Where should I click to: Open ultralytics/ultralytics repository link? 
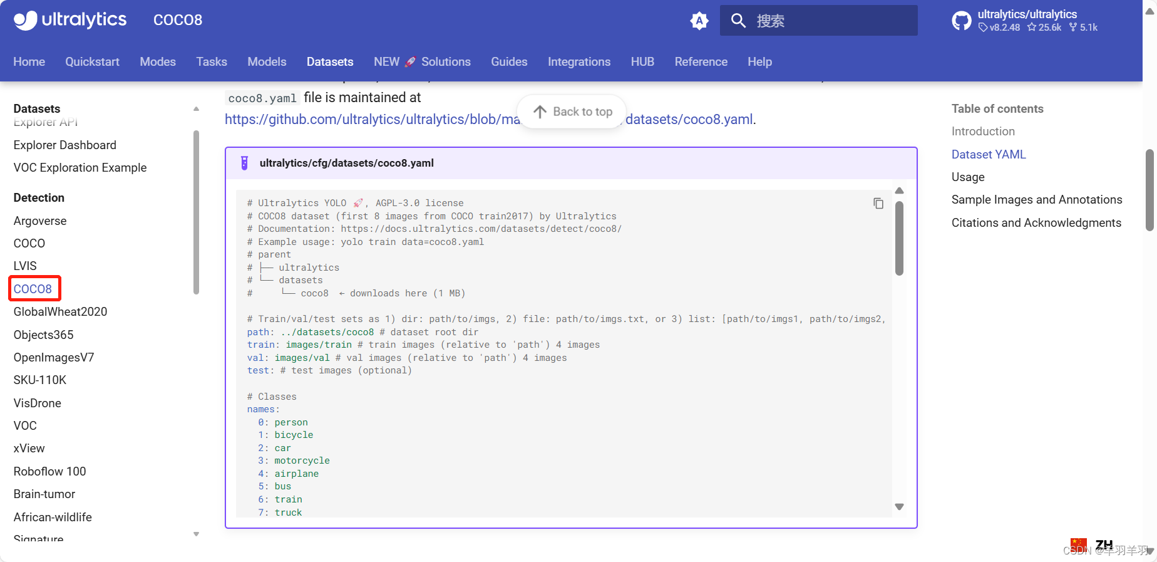(1027, 14)
